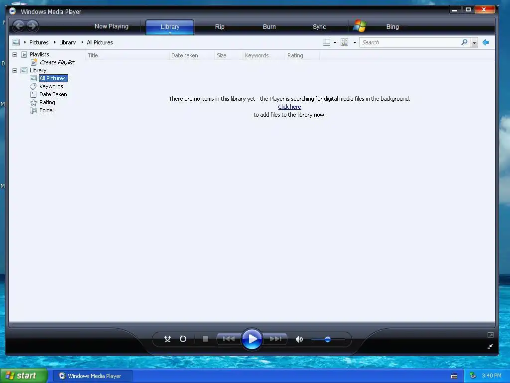This screenshot has height=383, width=510.
Task: Select Rating in the library tree
Action: (47, 102)
